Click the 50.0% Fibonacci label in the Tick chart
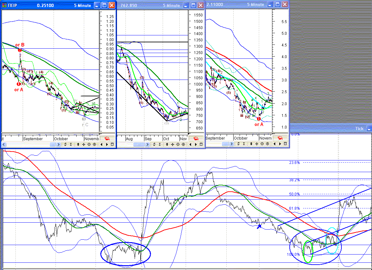Image resolution: width=372 pixels, height=270 pixels. pyautogui.click(x=294, y=194)
